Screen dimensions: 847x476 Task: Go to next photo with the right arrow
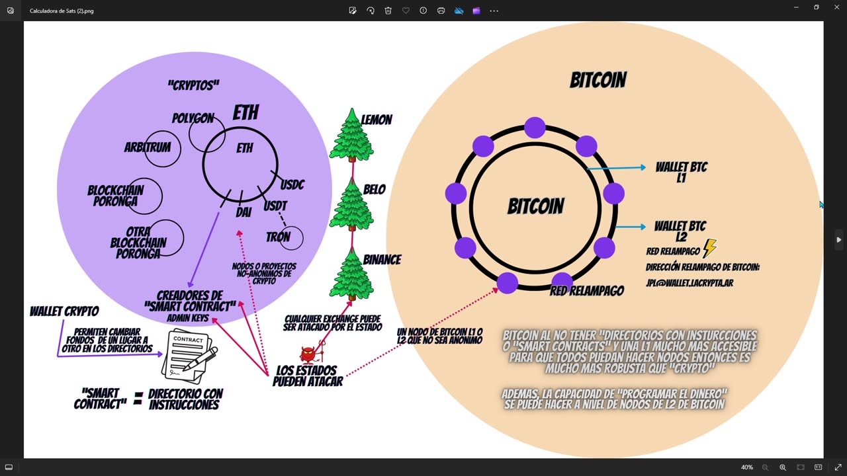(x=838, y=239)
